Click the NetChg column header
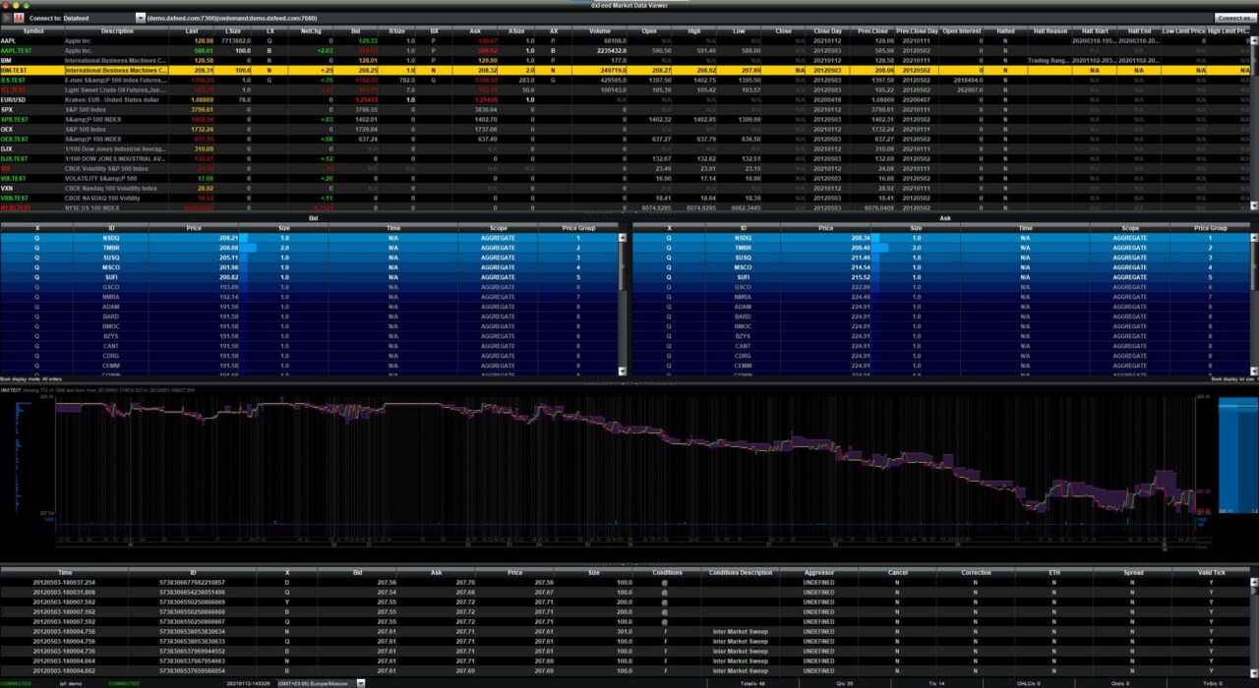1259x688 pixels. [311, 30]
